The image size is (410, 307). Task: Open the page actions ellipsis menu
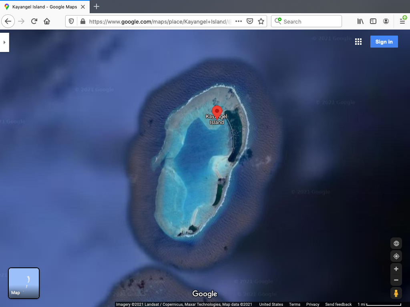tap(239, 22)
